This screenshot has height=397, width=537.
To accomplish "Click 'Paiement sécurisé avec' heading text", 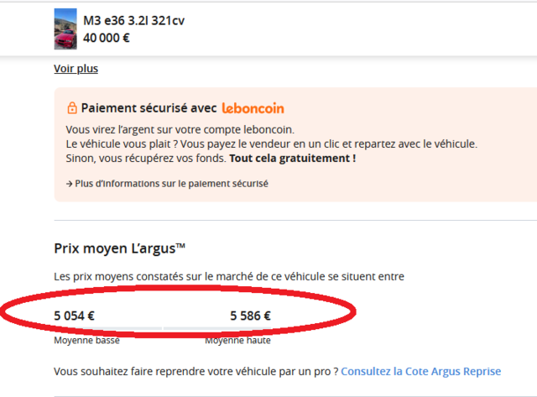I will [x=149, y=108].
